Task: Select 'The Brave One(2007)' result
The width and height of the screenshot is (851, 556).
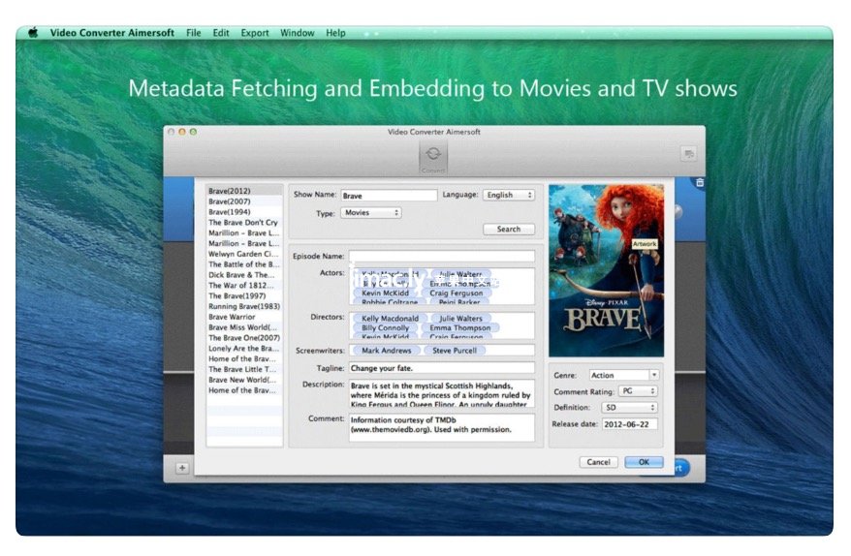Action: [x=244, y=337]
